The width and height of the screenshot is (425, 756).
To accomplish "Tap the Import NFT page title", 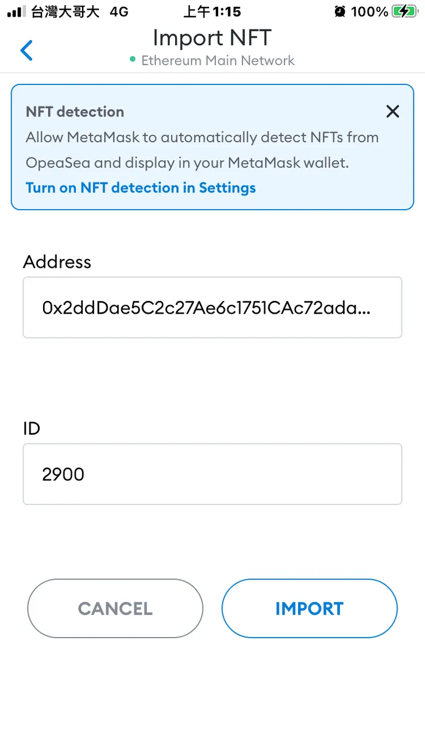I will click(212, 38).
